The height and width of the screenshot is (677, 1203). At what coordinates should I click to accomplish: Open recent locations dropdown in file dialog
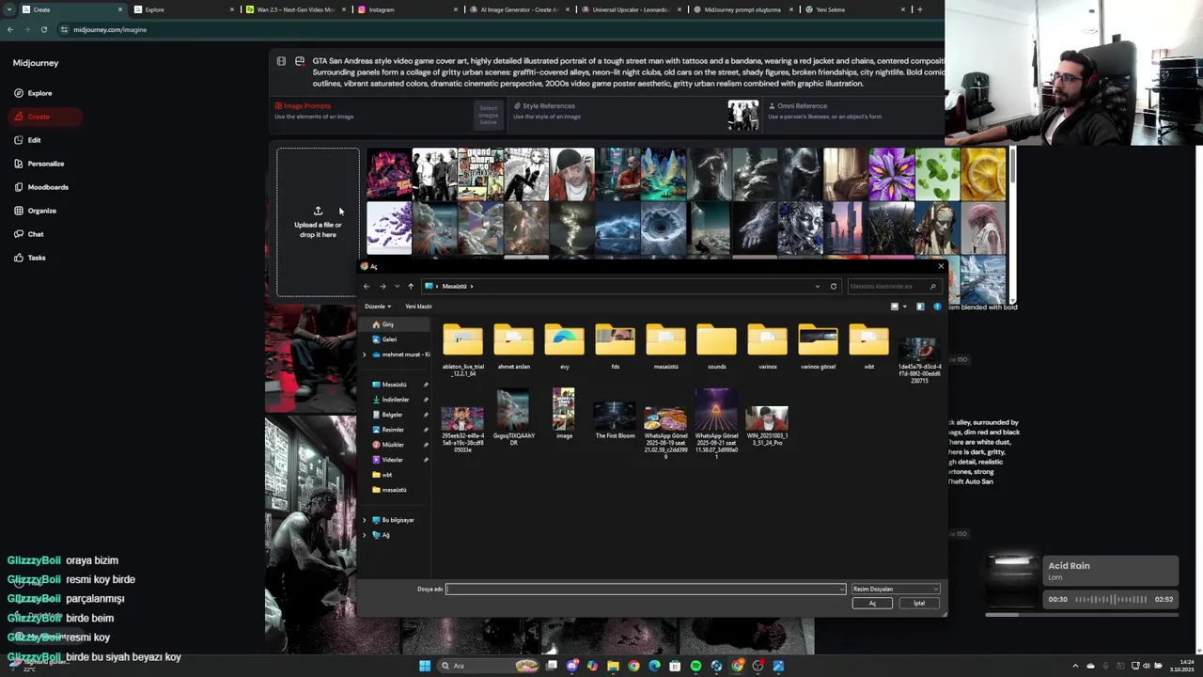tap(397, 286)
